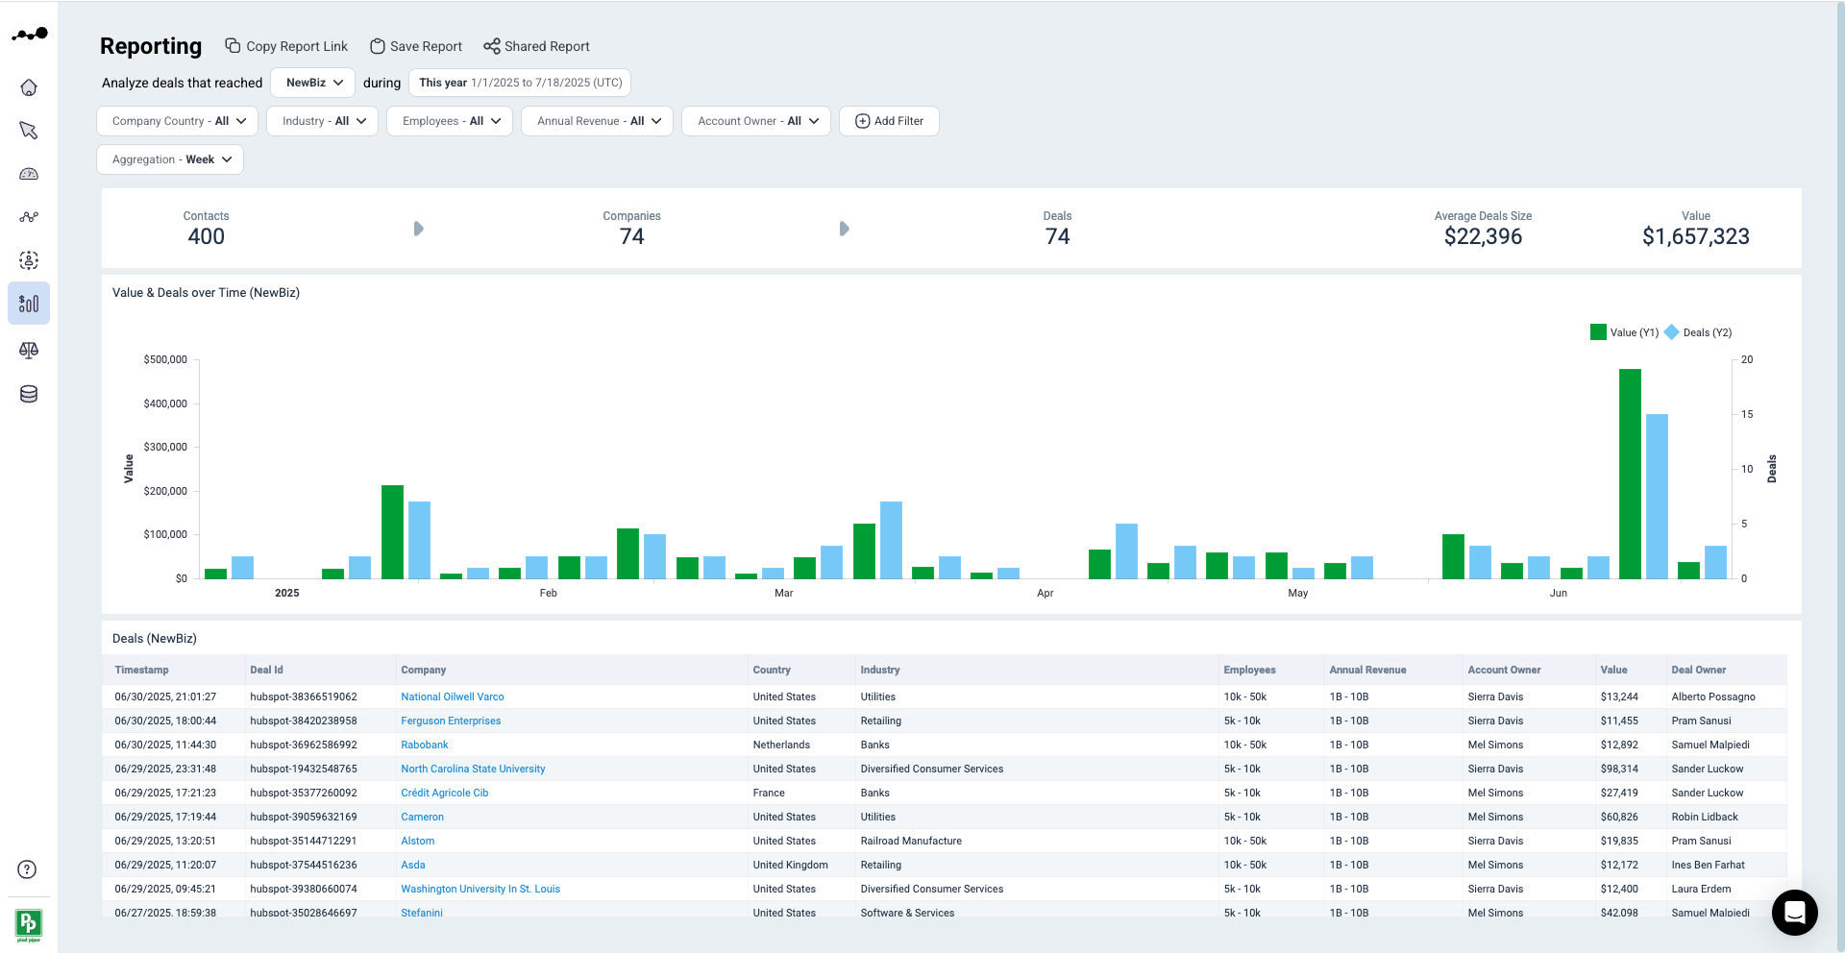
Task: Click the Copy Report Link icon
Action: [x=233, y=45]
